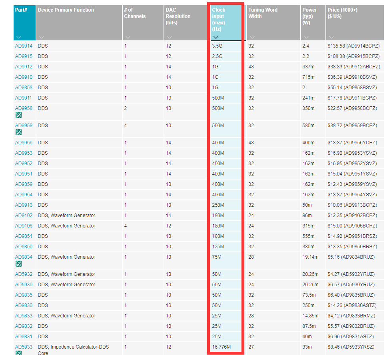Select the price $108.38 (AD9915BCPZ)
Viewport: 389px width, 355px height.
pyautogui.click(x=353, y=56)
